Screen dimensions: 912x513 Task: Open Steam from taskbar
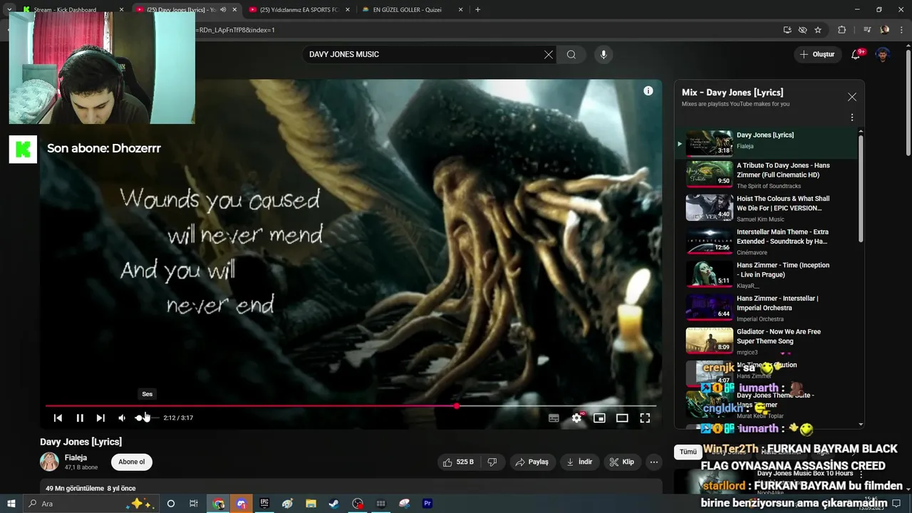(333, 504)
